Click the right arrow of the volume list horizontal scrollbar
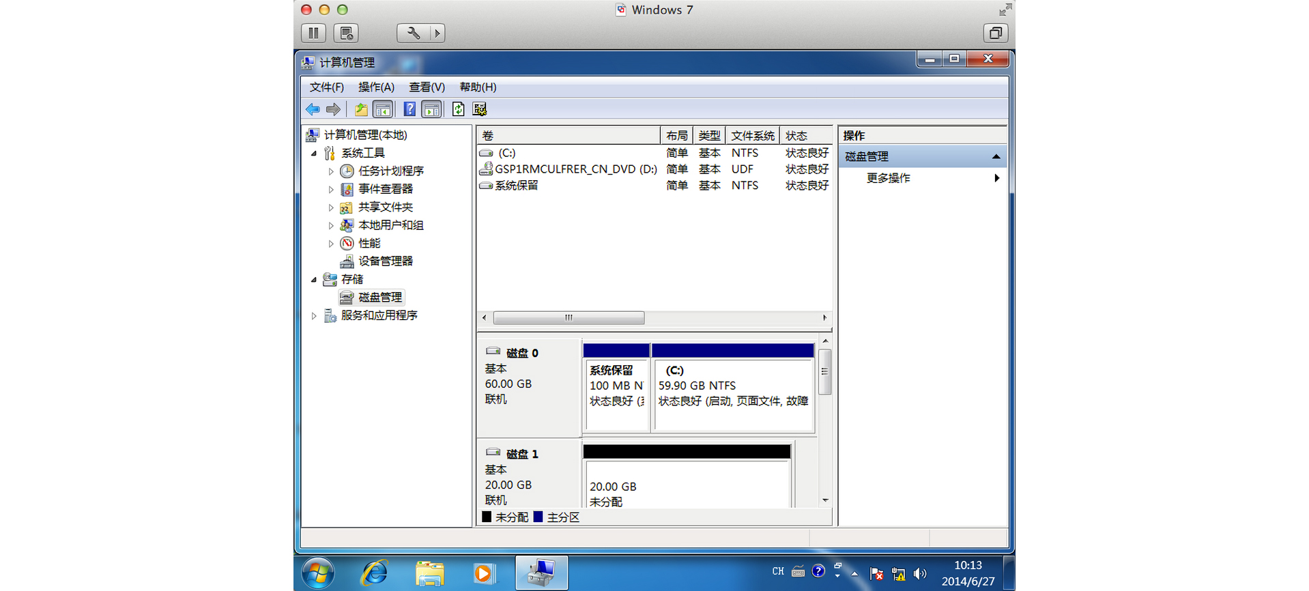The image size is (1309, 591). pos(825,318)
